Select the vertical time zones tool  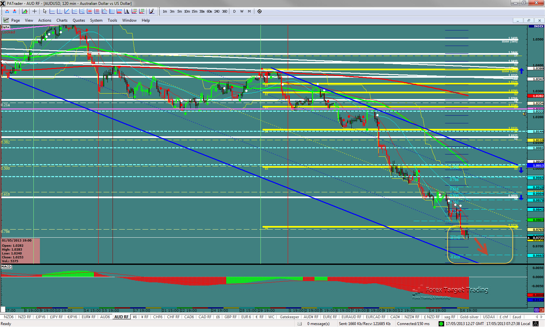[x=112, y=11]
